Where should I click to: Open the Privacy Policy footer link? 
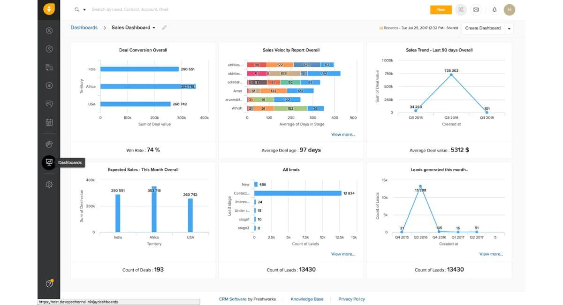[x=351, y=299]
